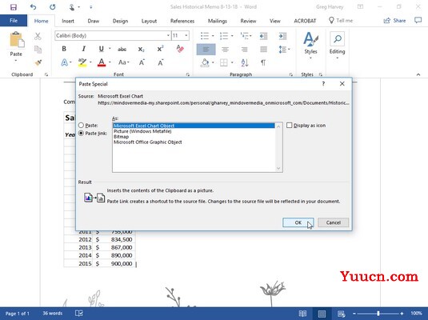Open the Paste Special help question mark
This screenshot has height=320, width=428.
tap(323, 83)
